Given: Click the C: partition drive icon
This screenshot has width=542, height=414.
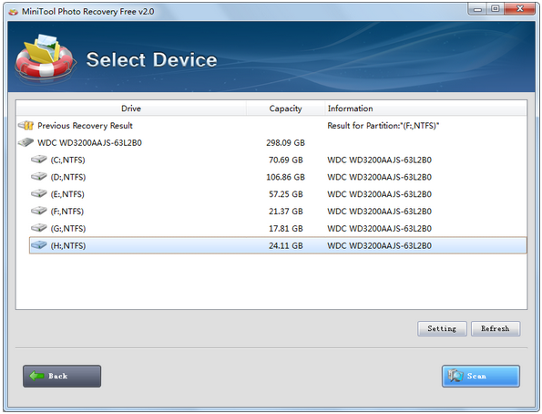Looking at the screenshot, I should coord(38,160).
